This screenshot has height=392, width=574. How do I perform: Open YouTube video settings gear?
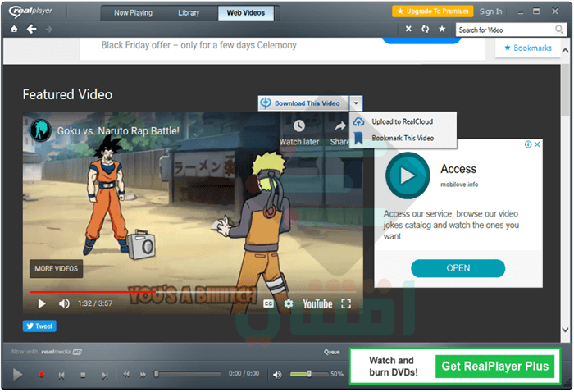(x=289, y=303)
